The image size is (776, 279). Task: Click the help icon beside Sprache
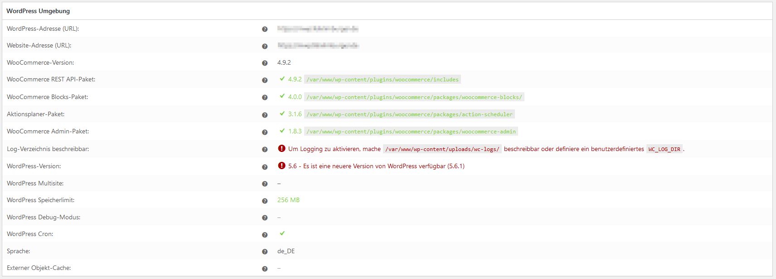[265, 252]
